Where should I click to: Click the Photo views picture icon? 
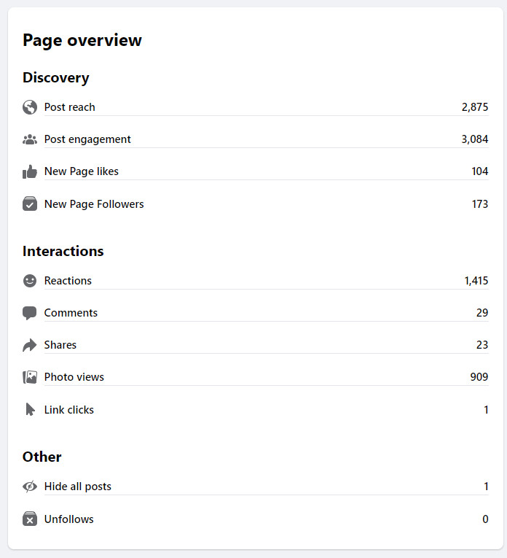[30, 377]
